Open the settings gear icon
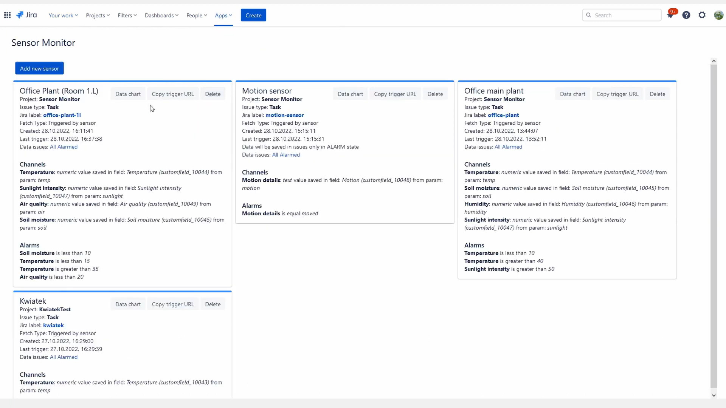 tap(702, 15)
